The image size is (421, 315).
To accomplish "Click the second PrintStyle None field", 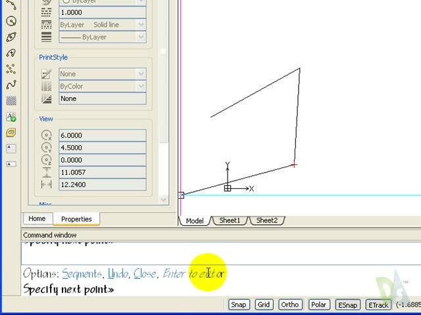I will pyautogui.click(x=103, y=98).
